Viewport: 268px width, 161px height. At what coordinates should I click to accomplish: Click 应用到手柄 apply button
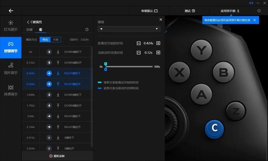tap(230, 11)
